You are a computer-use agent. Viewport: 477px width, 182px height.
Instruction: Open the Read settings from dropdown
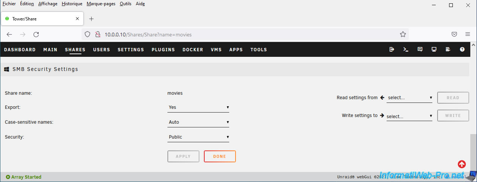pos(409,98)
